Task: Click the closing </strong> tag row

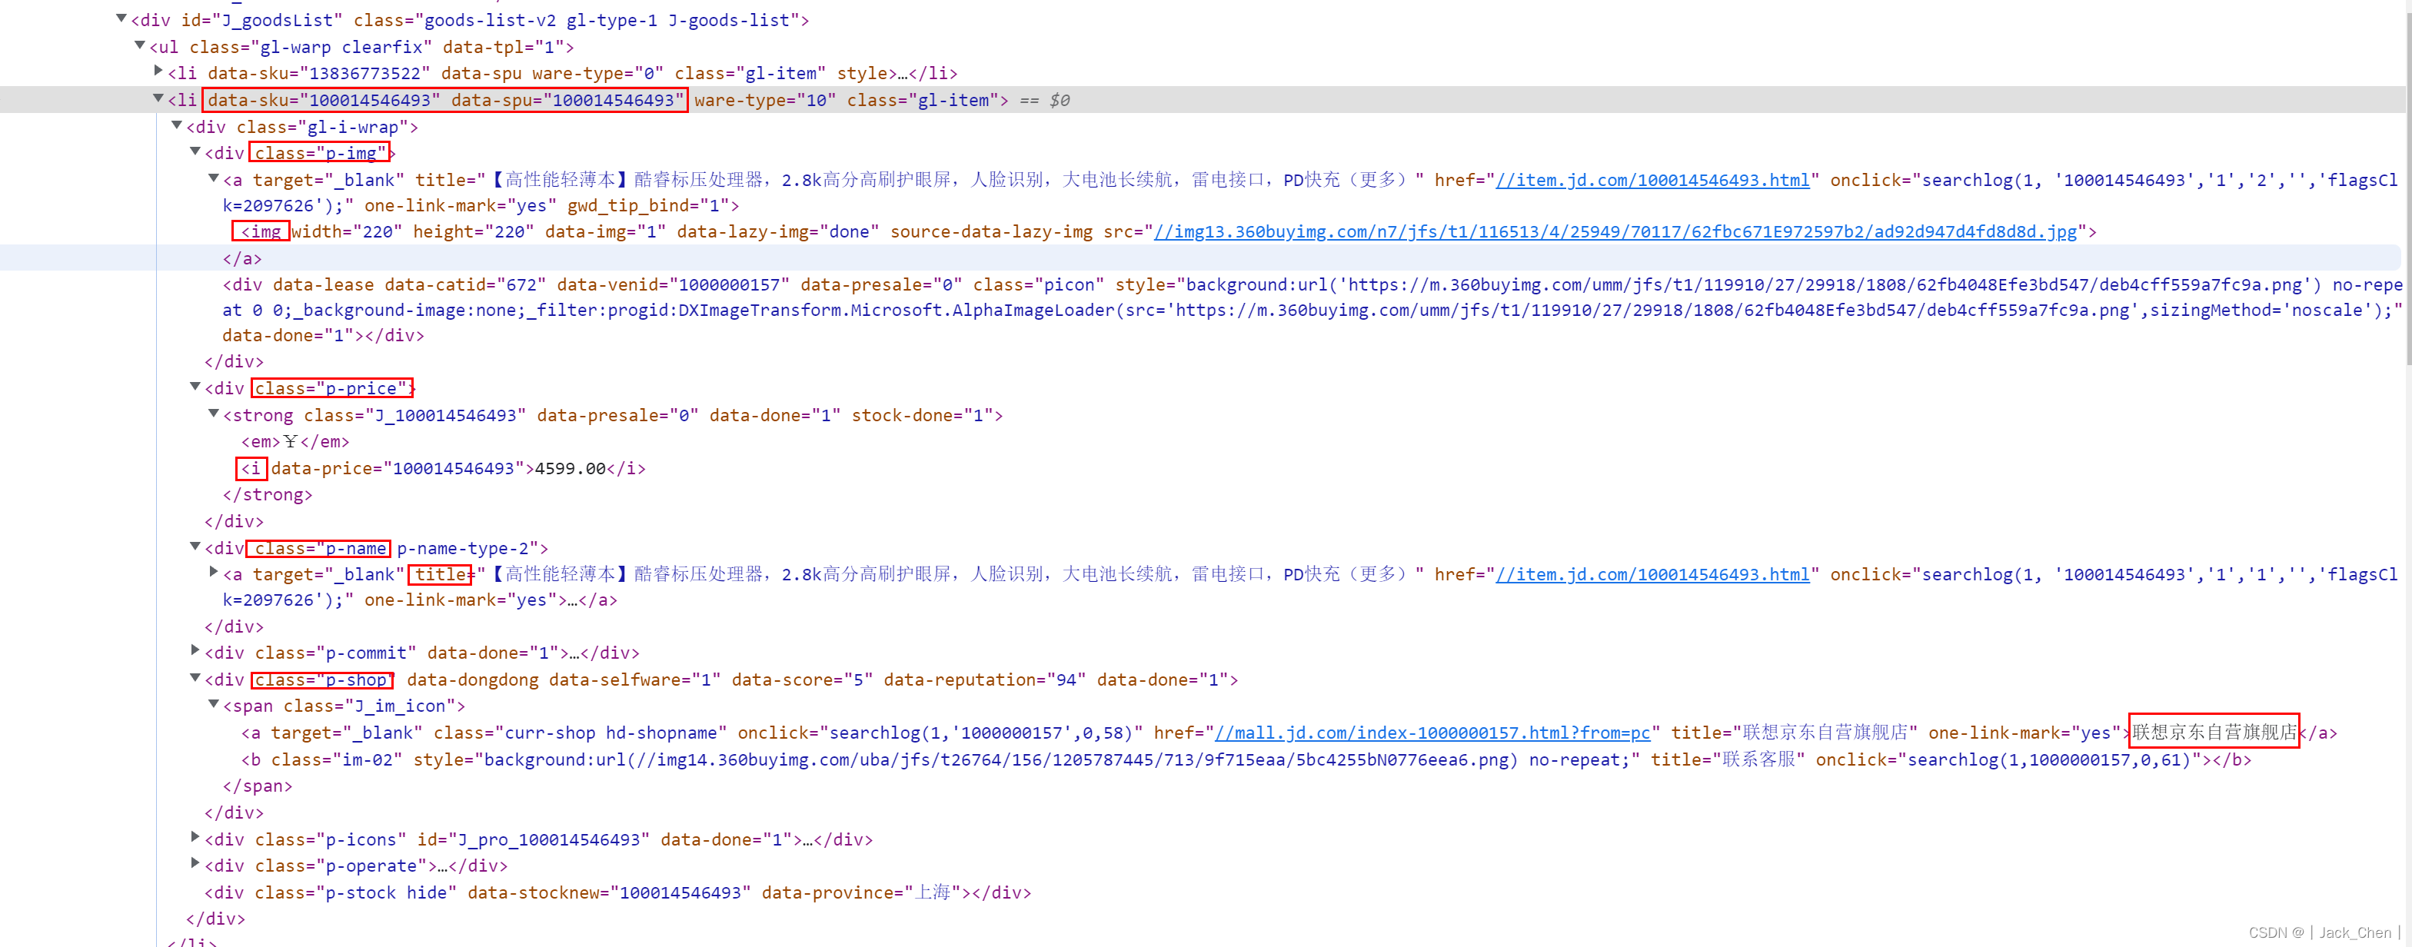Action: pyautogui.click(x=267, y=495)
